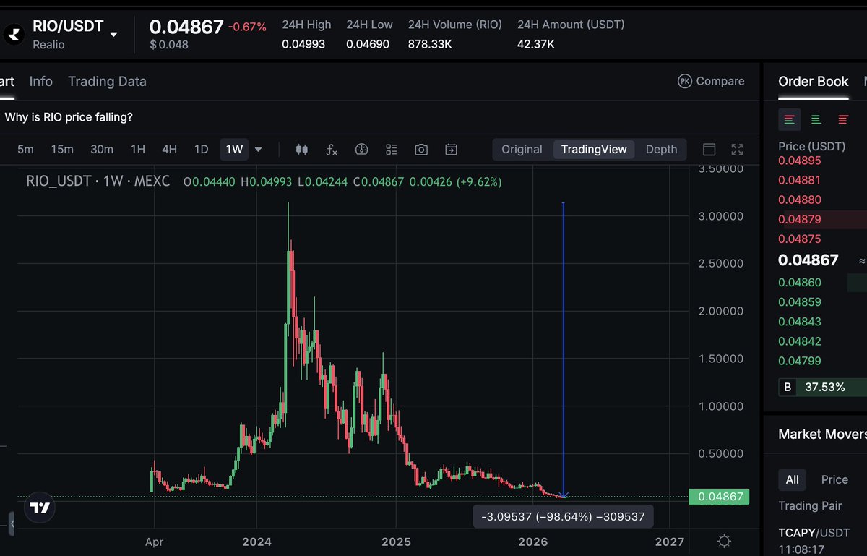This screenshot has width=867, height=556.
Task: Take a chart snapshot with camera icon
Action: (x=421, y=150)
